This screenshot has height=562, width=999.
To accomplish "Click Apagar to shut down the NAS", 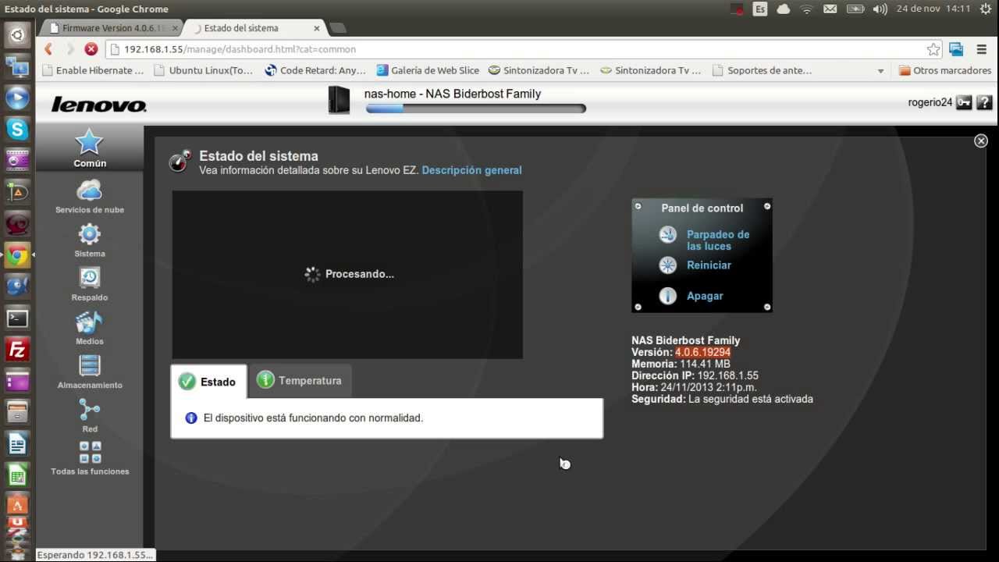I will [x=705, y=296].
